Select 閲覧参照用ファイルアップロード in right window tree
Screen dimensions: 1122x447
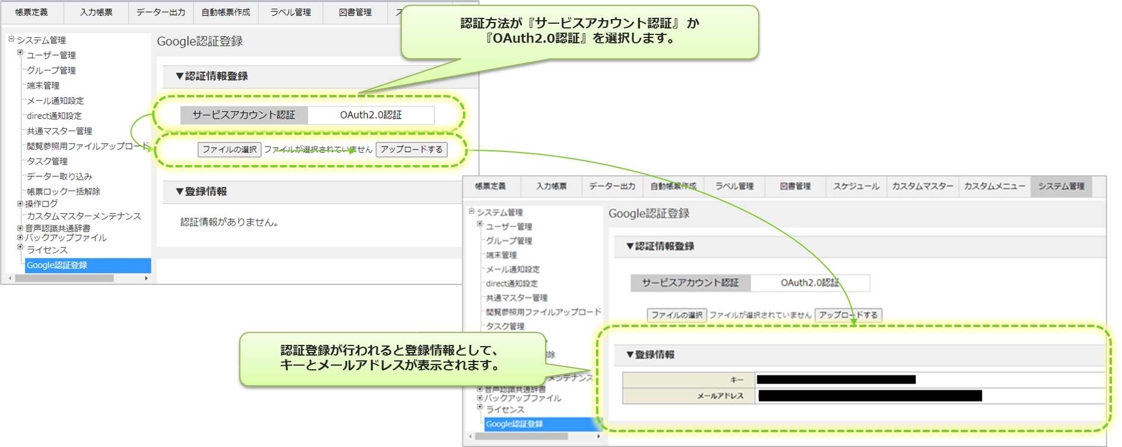(x=543, y=312)
